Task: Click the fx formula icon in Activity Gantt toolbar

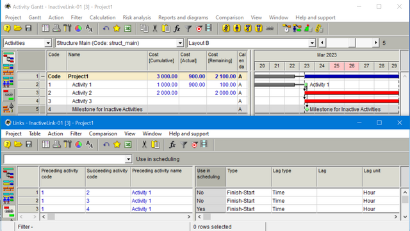Action: (x=177, y=28)
